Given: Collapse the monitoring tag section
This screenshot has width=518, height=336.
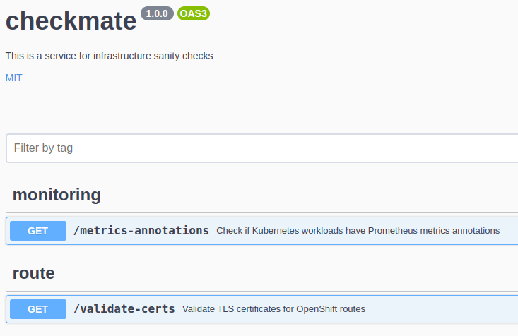Looking at the screenshot, I should [57, 194].
